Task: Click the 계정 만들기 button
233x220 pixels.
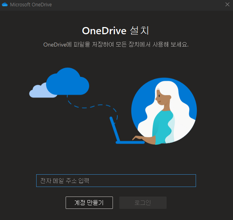Action: point(89,202)
